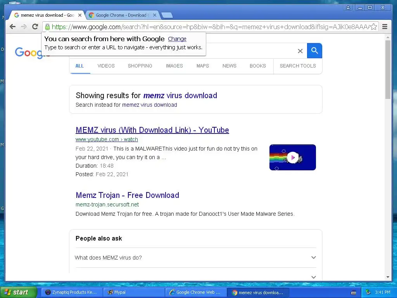Open MEMZ virus (With Download Link) - YouTube result
Viewport: 397px width, 298px height.
click(x=152, y=130)
